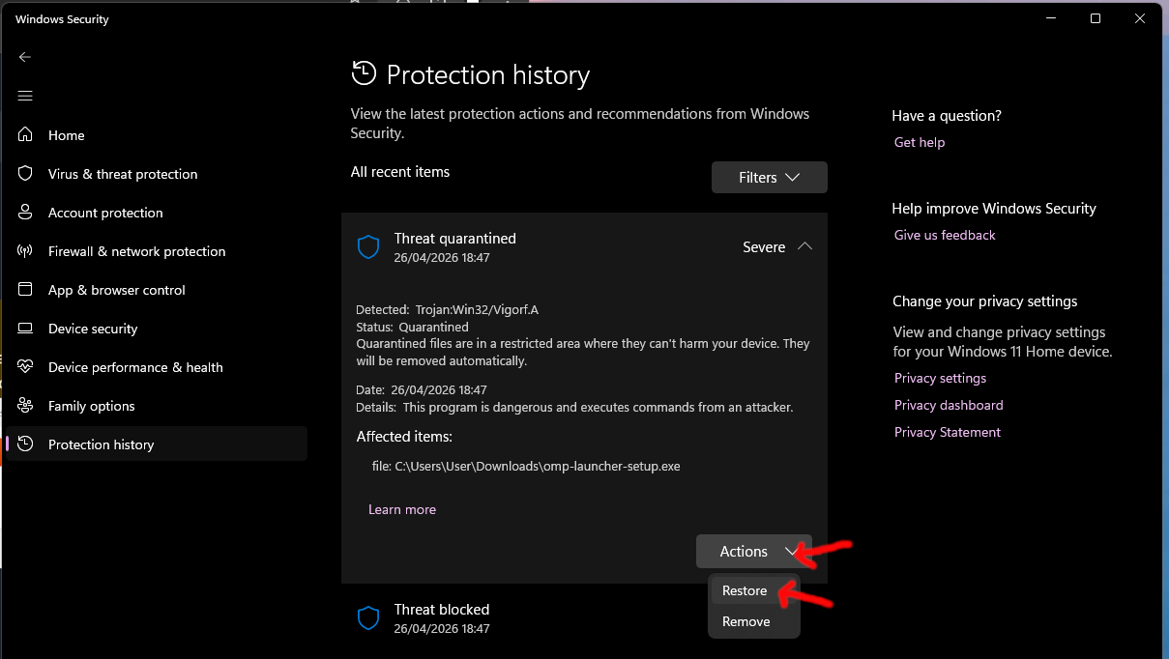Screen dimensions: 1169x659
Task: Click the Virus & threat protection shield icon
Action: 26,174
